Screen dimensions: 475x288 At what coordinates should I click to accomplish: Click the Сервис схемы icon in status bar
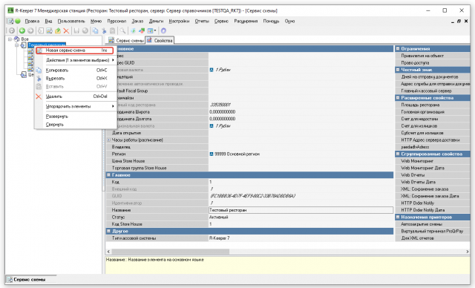[10, 280]
